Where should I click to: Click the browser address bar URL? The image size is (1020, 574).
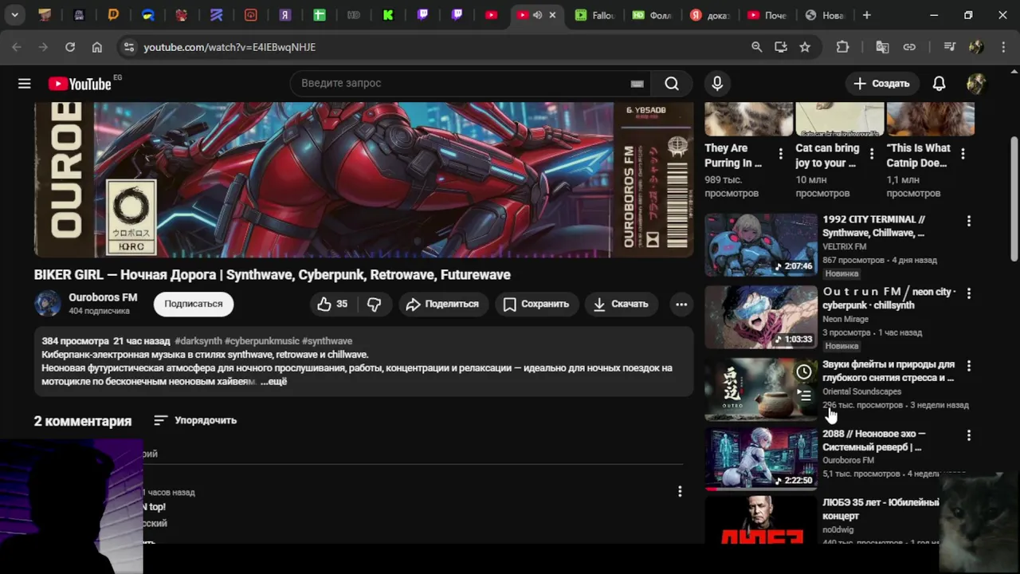[229, 47]
